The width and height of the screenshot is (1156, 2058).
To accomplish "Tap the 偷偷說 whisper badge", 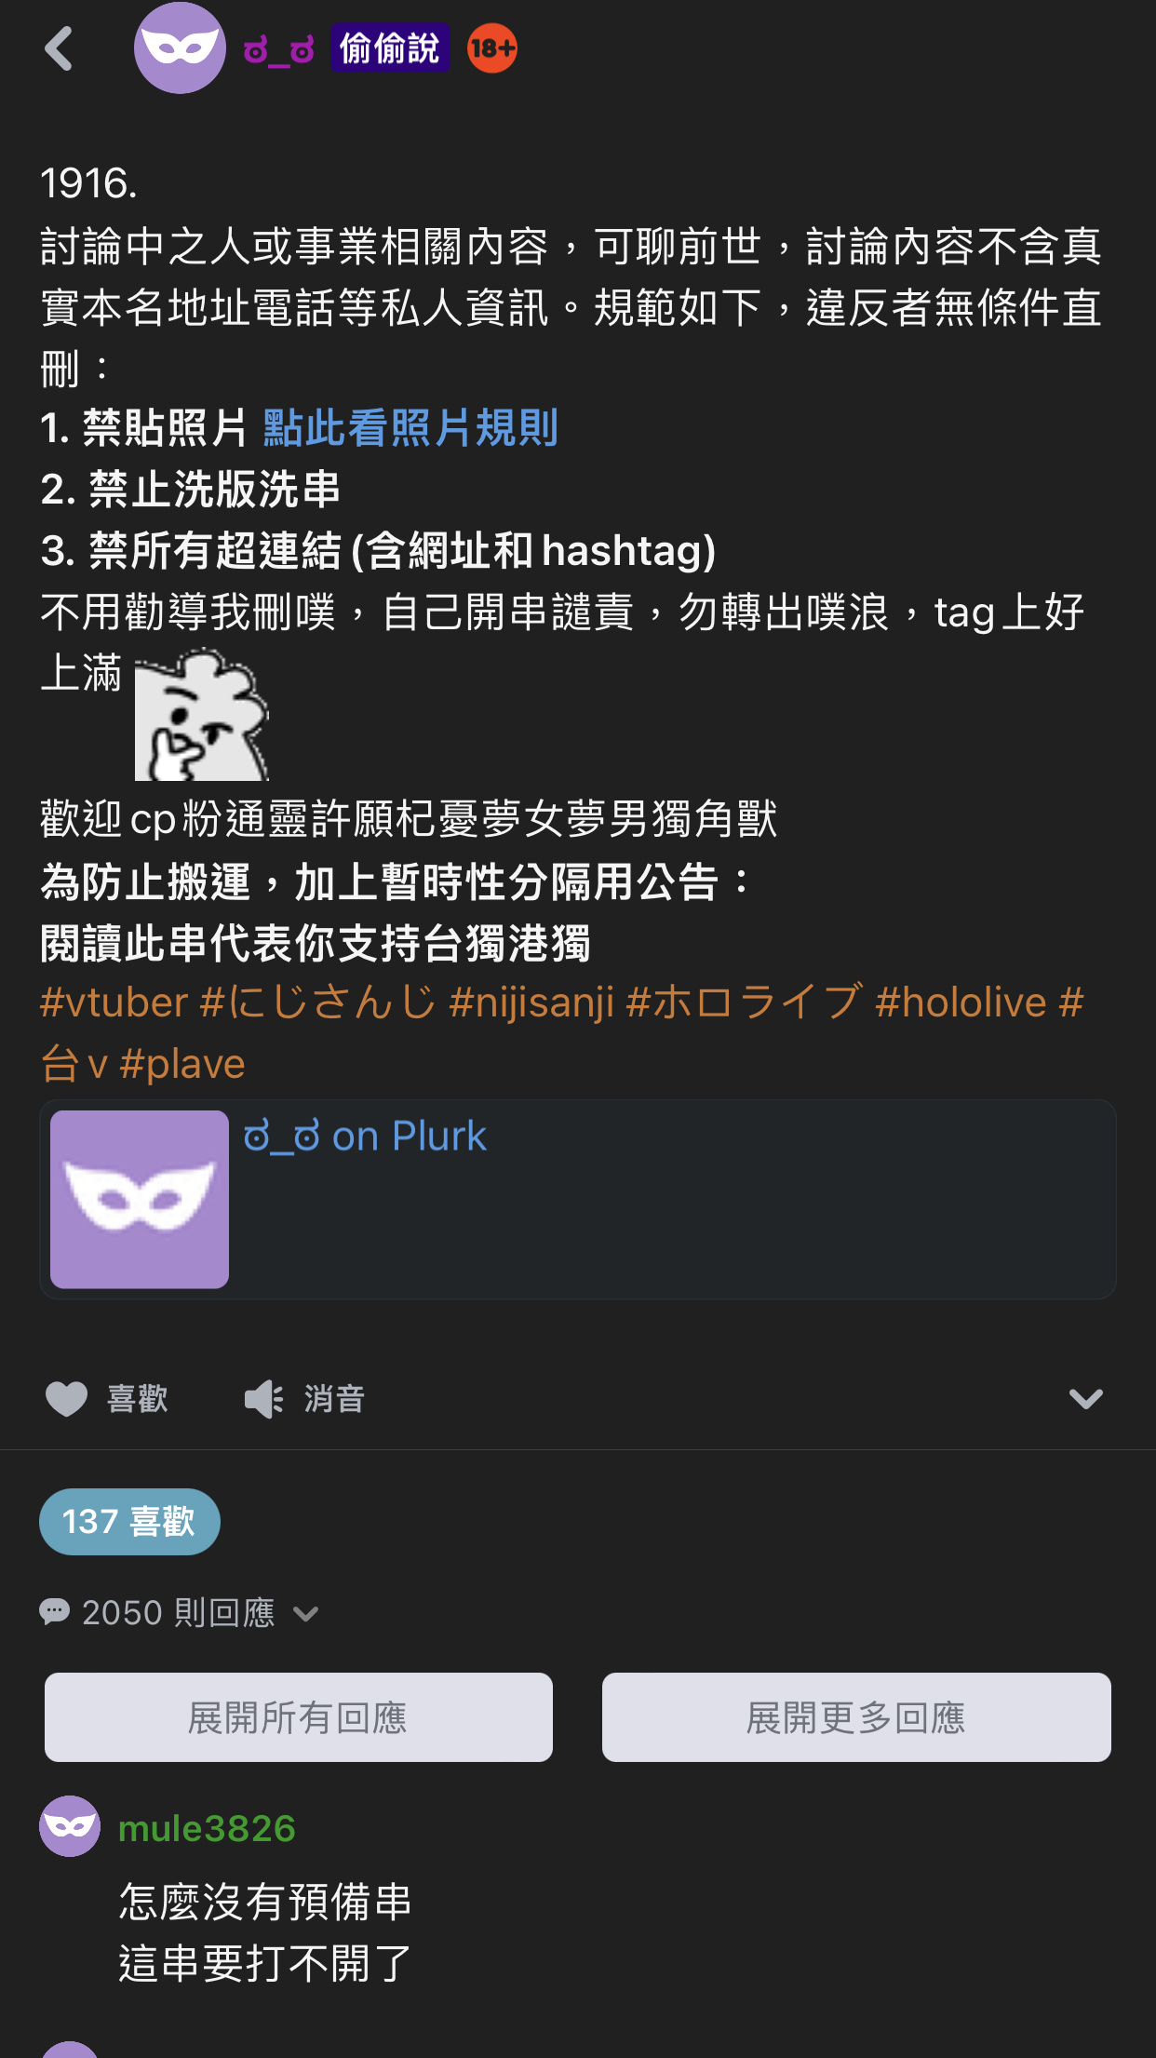I will click(x=390, y=48).
